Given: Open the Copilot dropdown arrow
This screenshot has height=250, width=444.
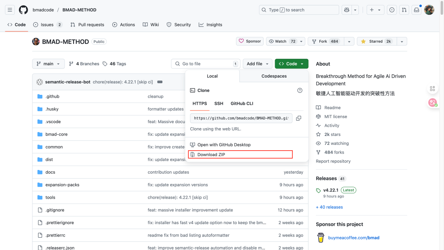Looking at the screenshot, I should click(x=355, y=10).
